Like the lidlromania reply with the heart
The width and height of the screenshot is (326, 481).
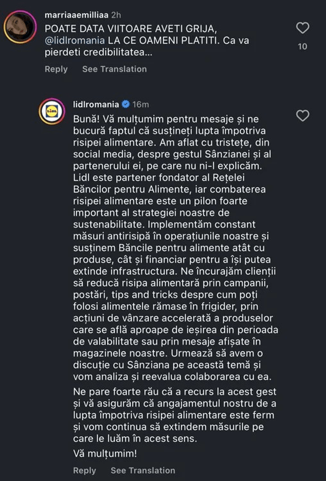pos(302,115)
